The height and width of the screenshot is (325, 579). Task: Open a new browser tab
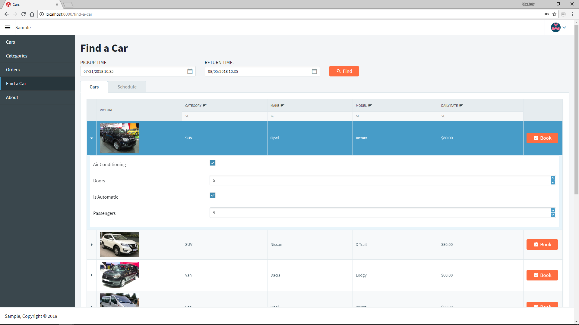pyautogui.click(x=68, y=5)
